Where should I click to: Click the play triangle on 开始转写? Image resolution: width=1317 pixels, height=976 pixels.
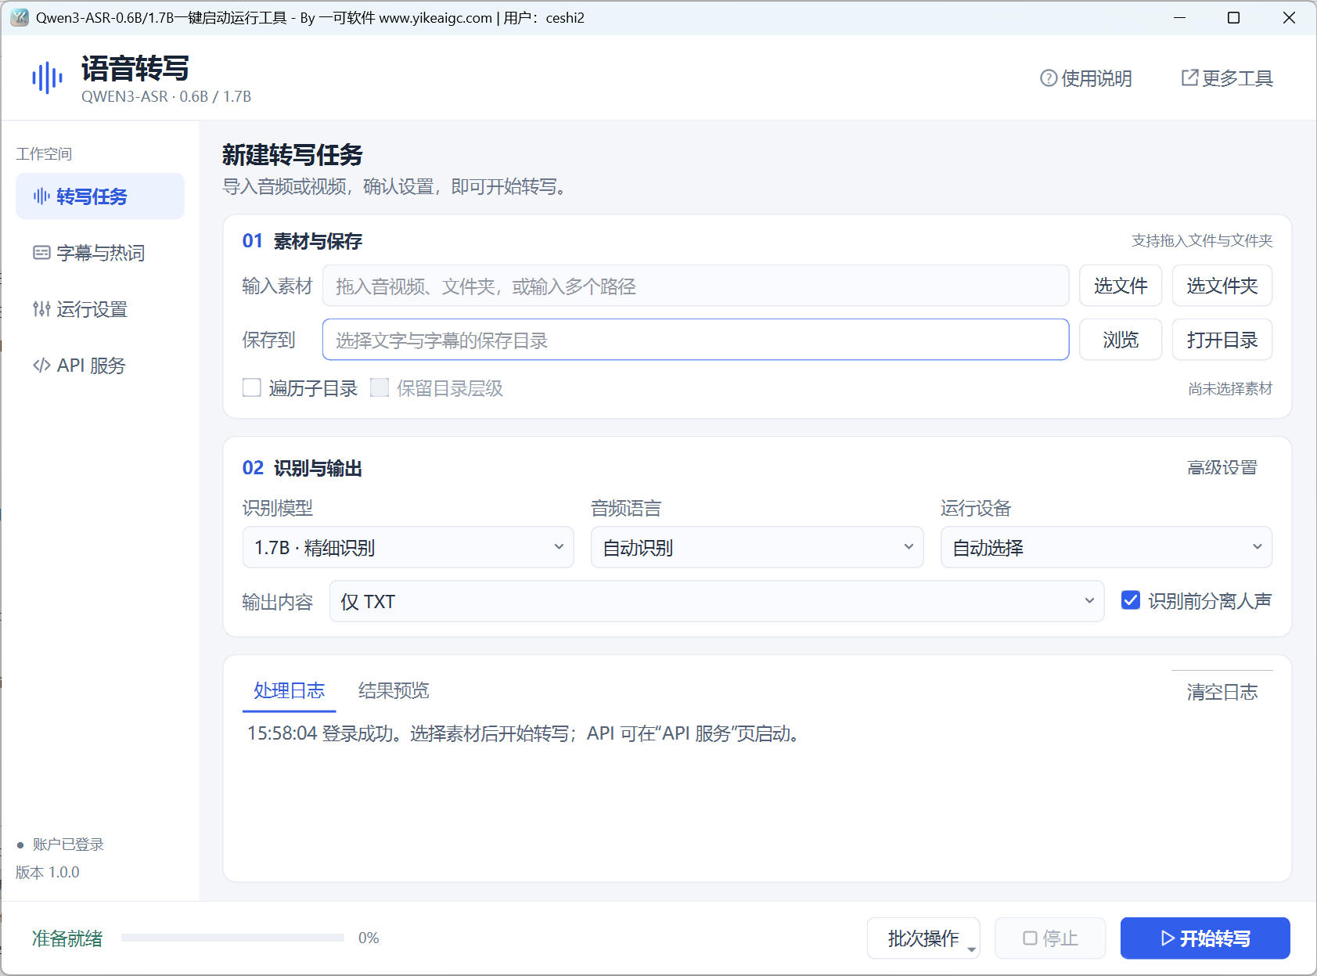(1167, 938)
